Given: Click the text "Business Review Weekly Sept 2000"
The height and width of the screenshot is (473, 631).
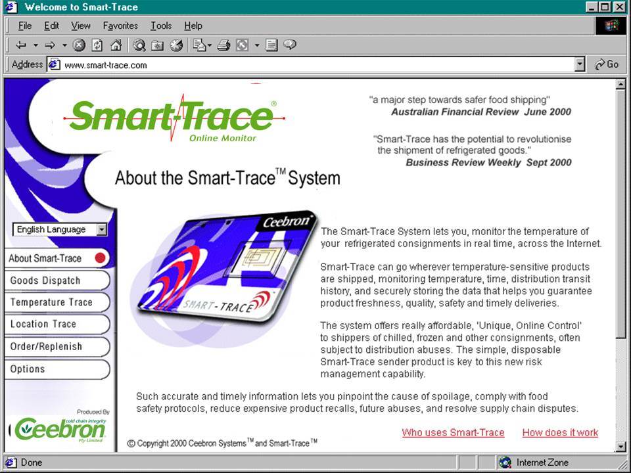Looking at the screenshot, I should (x=488, y=162).
